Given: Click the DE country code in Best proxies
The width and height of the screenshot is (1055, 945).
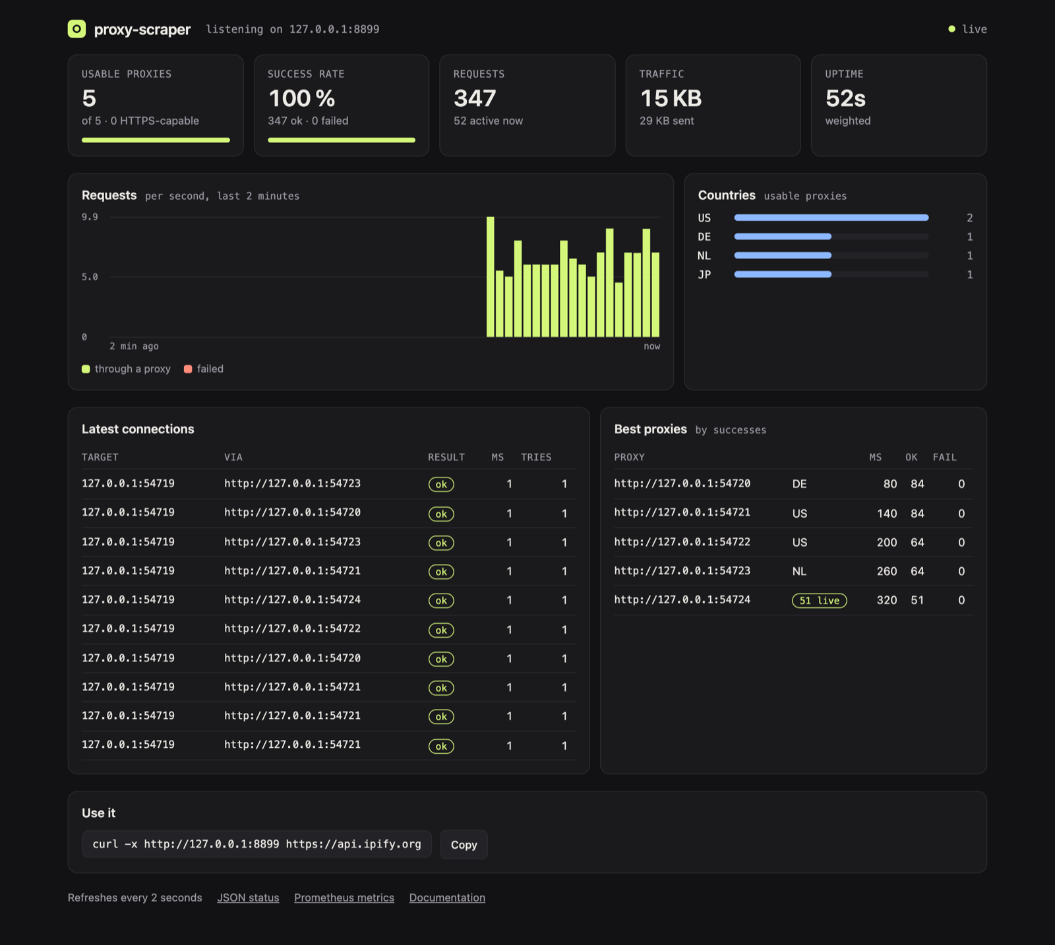Looking at the screenshot, I should (x=799, y=484).
